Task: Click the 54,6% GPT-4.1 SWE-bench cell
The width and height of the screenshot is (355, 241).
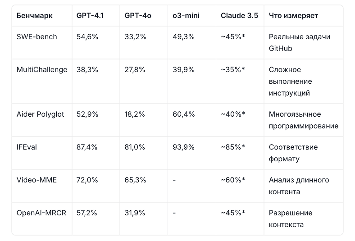Action: [87, 36]
